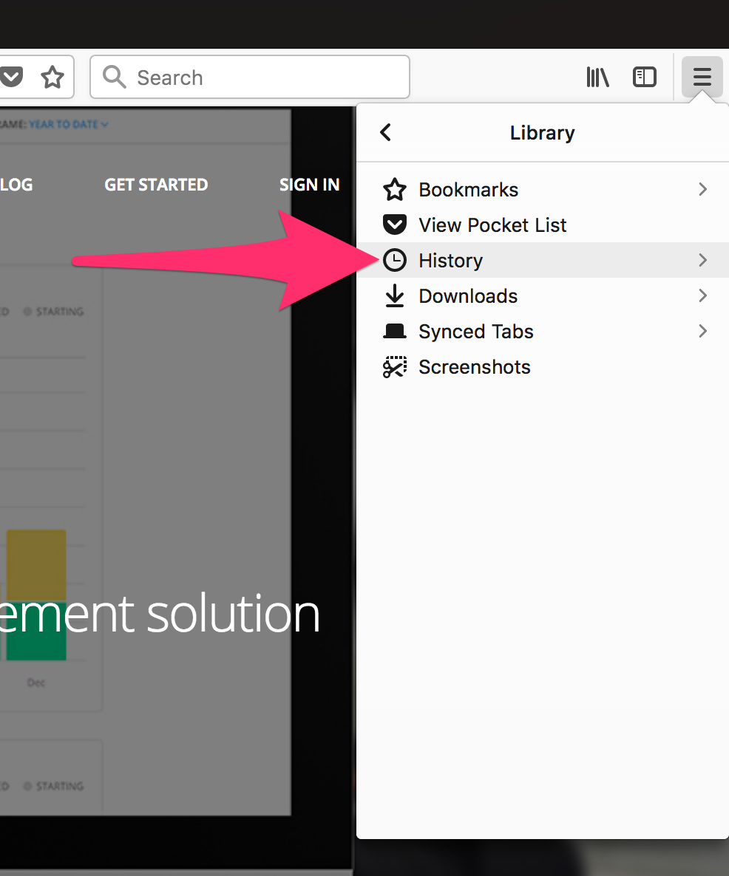This screenshot has width=729, height=876.
Task: Click the Pocket save icon in address bar
Action: click(x=11, y=77)
